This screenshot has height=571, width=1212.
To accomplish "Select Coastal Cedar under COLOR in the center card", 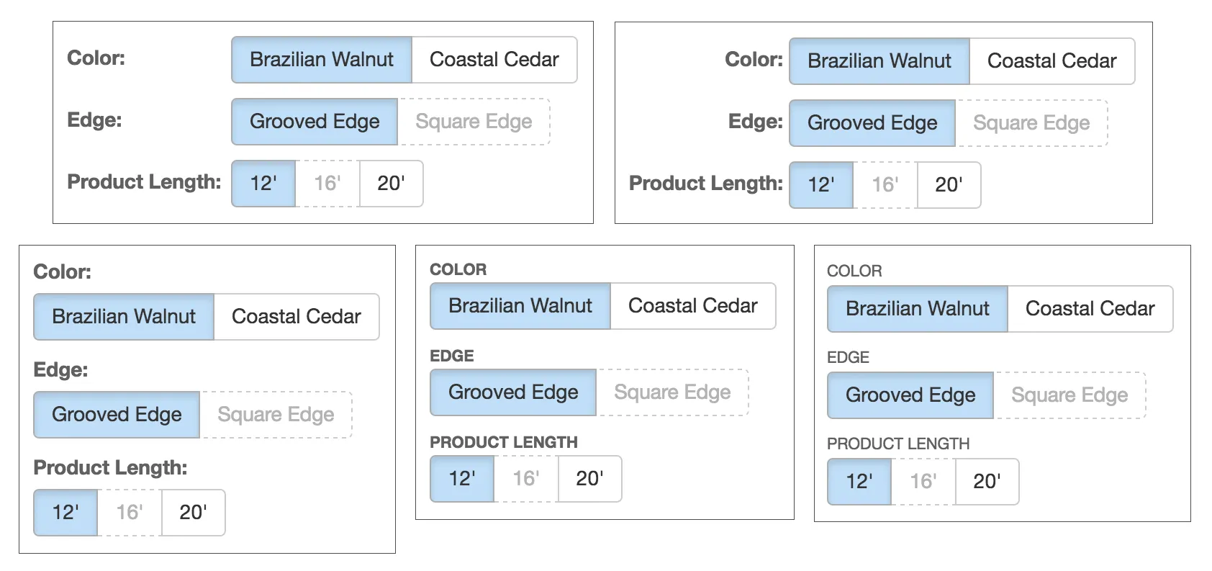I will coord(692,305).
